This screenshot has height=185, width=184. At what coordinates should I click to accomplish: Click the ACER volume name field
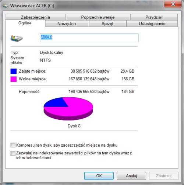(89, 38)
